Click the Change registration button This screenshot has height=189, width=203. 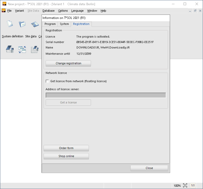pyautogui.click(x=68, y=63)
